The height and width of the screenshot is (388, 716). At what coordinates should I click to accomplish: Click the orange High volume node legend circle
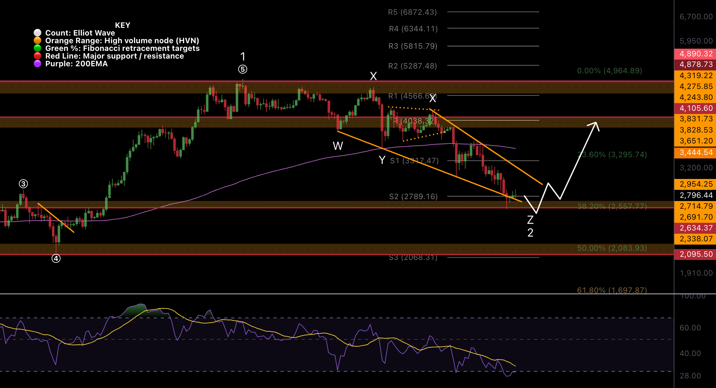(37, 40)
